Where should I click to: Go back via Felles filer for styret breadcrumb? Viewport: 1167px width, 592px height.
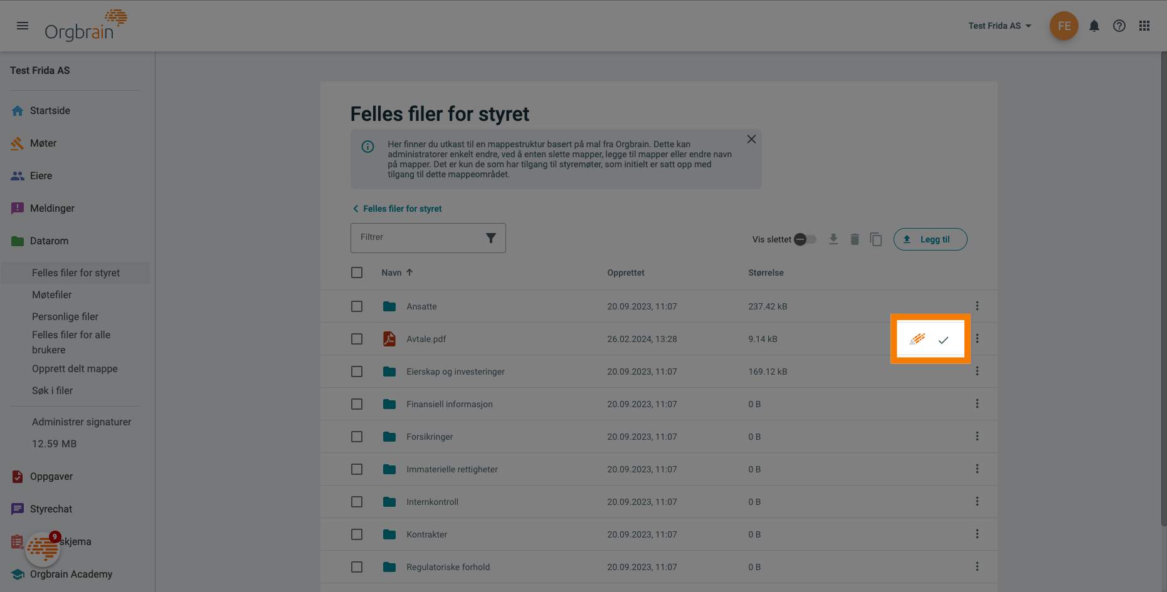(x=397, y=209)
